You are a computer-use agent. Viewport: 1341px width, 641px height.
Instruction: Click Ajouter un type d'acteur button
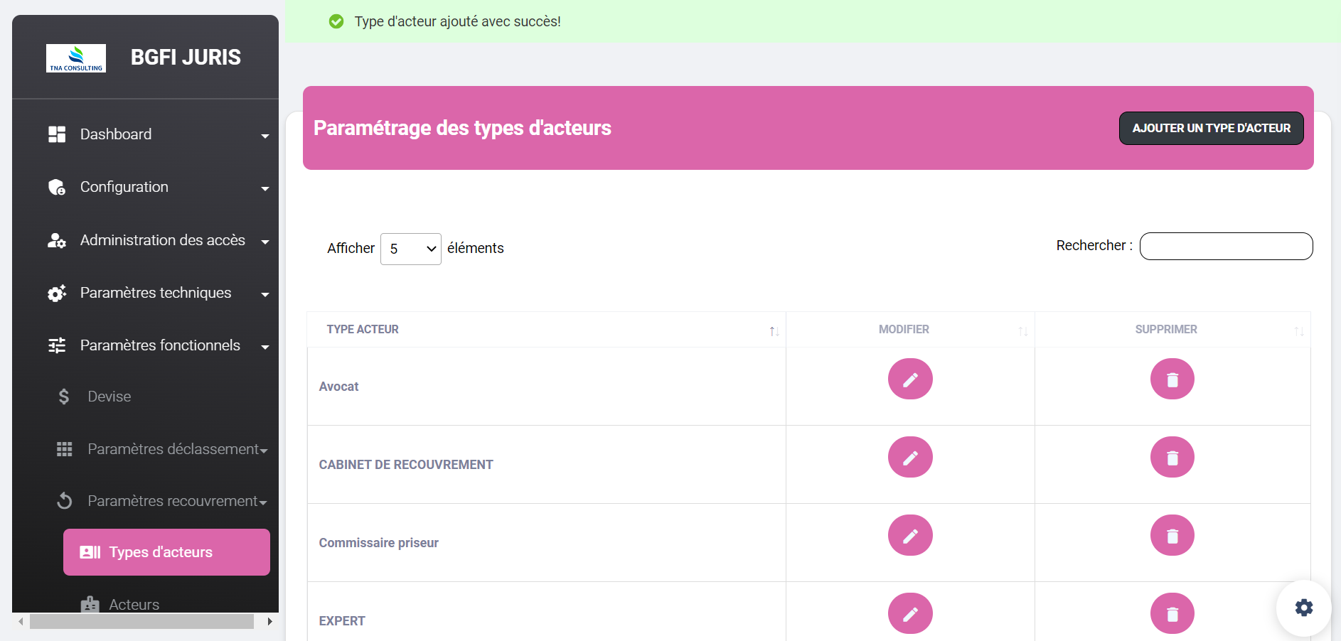tap(1211, 129)
